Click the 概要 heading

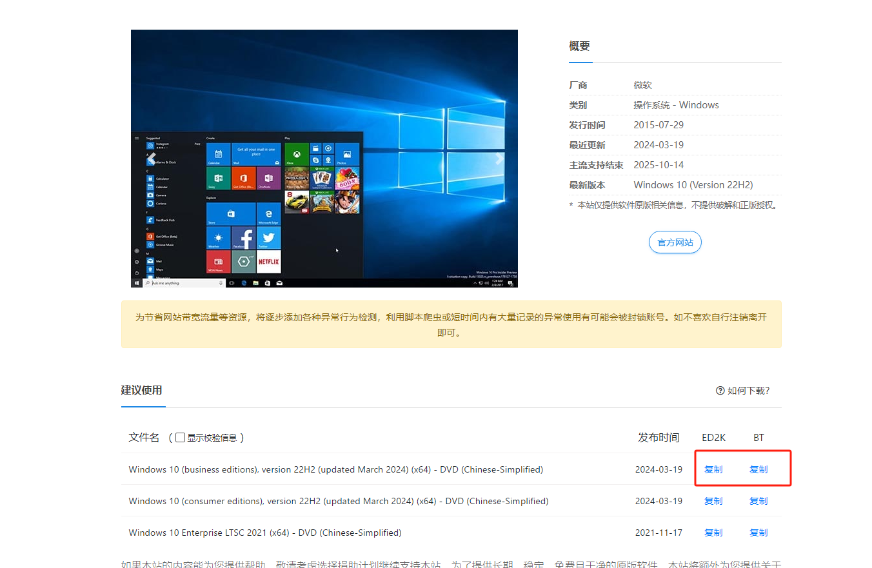click(x=579, y=46)
